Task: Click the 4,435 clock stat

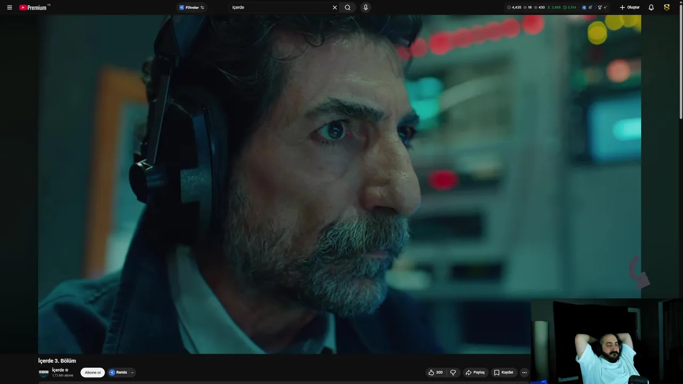Action: point(514,7)
